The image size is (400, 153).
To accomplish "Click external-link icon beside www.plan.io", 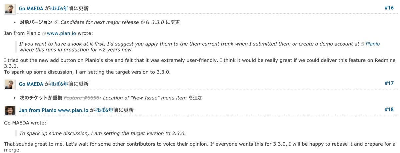I will [44, 34].
